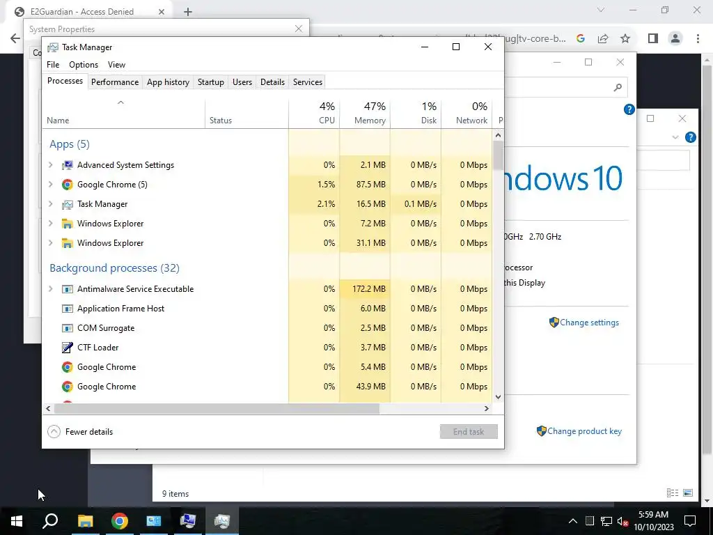Click Google Chrome icon using 5.4 MB
Image resolution: width=713 pixels, height=535 pixels.
pos(68,367)
